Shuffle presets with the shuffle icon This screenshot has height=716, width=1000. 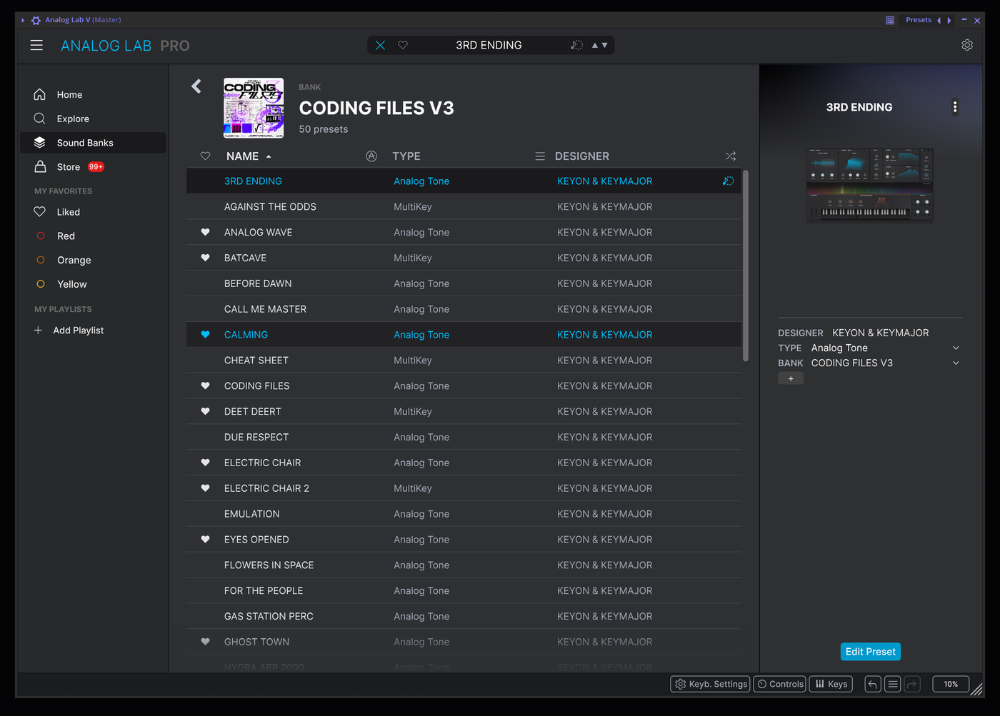pos(730,156)
